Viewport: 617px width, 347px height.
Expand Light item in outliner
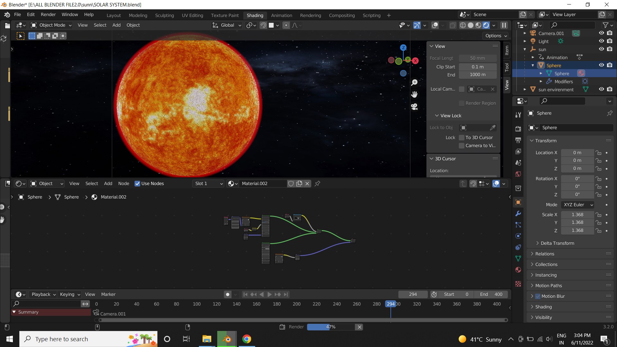click(x=525, y=41)
